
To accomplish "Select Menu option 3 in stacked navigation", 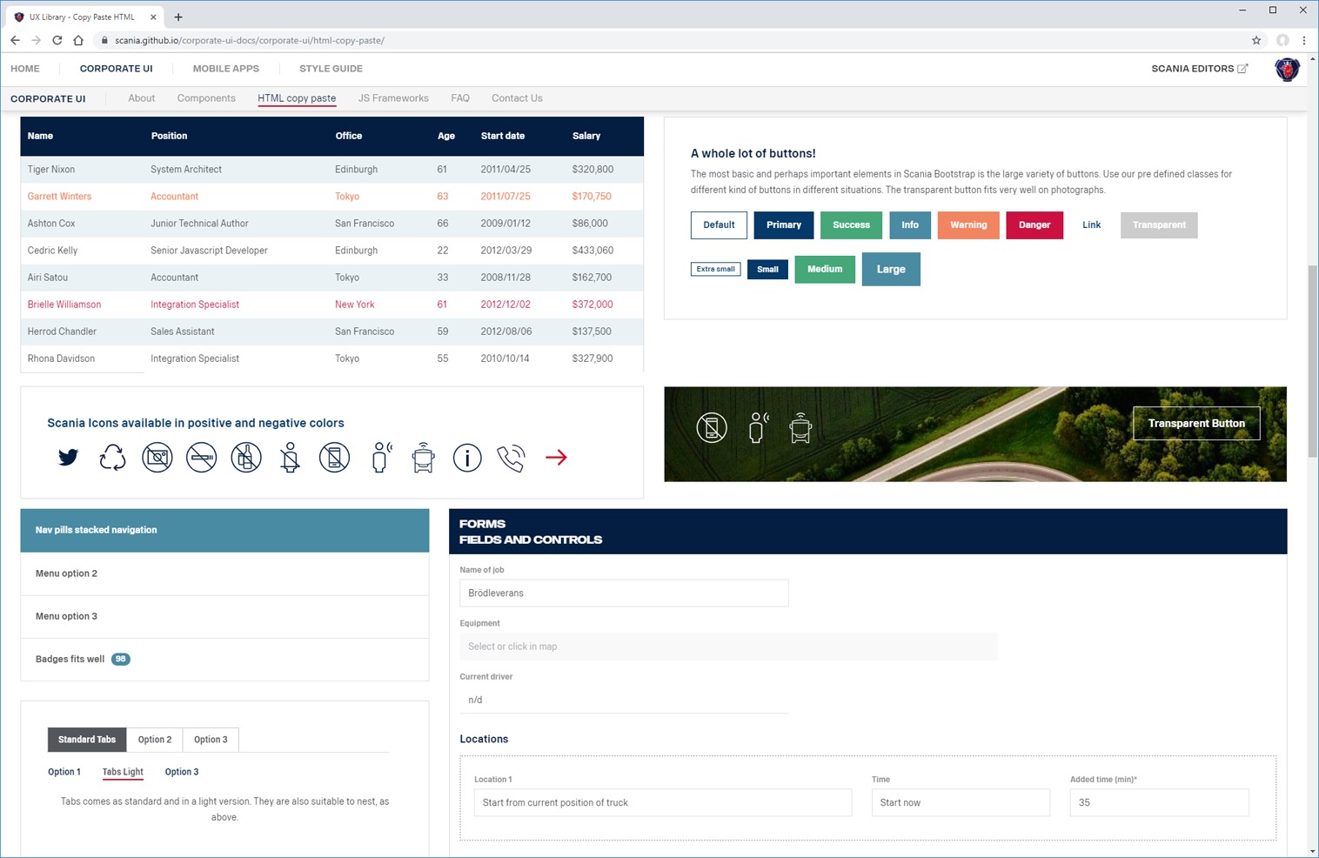I will (67, 616).
